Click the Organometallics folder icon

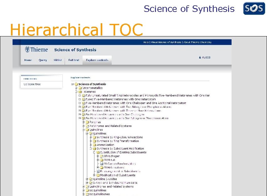[x=80, y=88]
